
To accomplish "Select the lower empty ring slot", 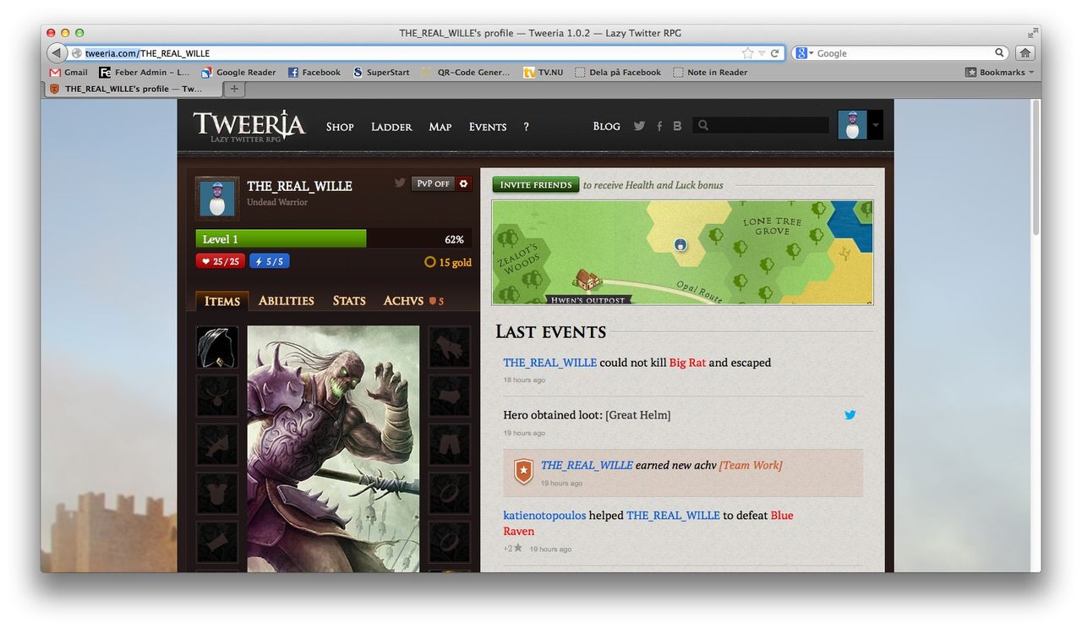I will (x=450, y=542).
